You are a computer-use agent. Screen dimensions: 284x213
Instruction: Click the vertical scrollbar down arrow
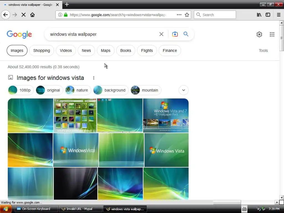coord(282,197)
